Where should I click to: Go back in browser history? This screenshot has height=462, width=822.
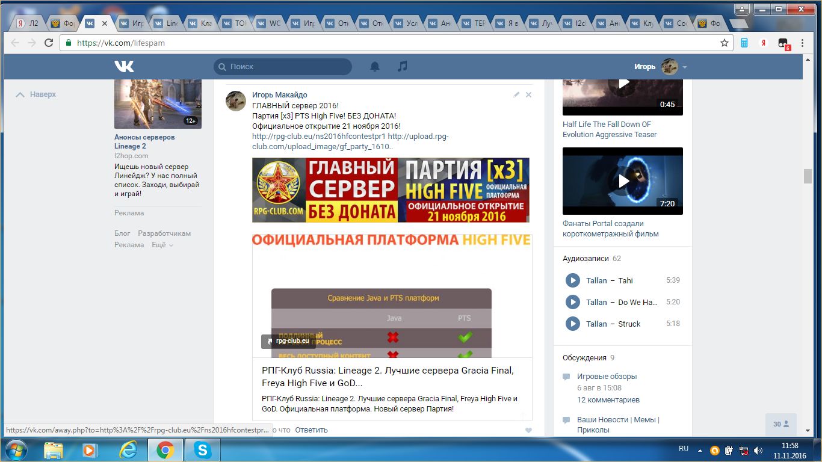(x=15, y=43)
